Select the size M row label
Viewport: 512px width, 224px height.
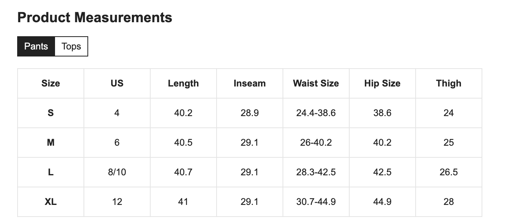click(x=51, y=143)
